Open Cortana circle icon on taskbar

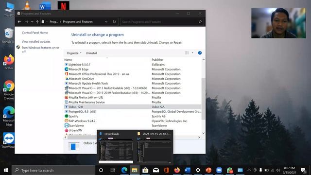pos(101,170)
